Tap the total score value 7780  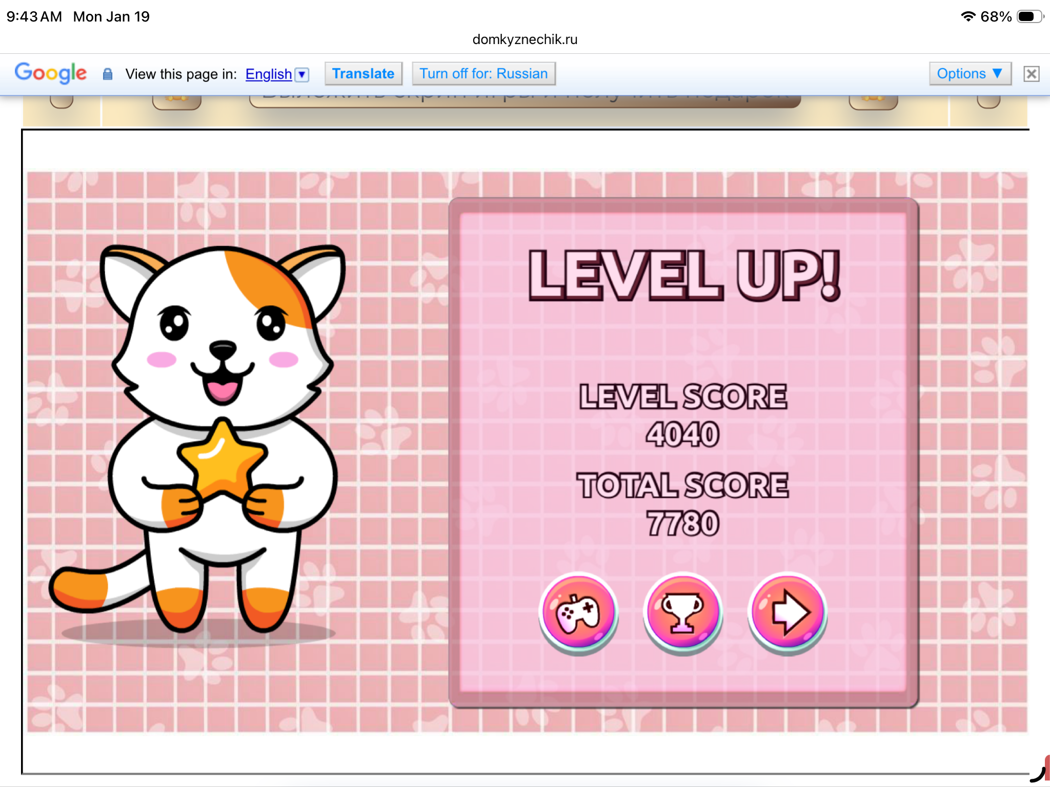click(x=682, y=524)
